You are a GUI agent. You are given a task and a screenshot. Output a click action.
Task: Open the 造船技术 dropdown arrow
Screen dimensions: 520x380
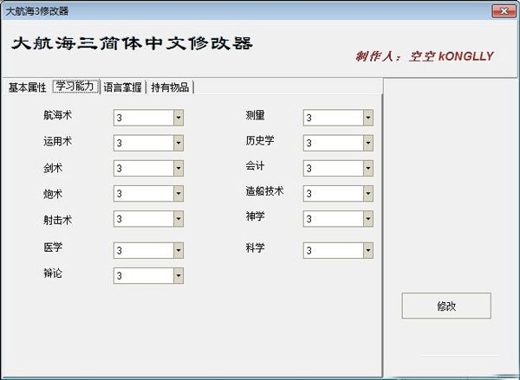(x=367, y=194)
